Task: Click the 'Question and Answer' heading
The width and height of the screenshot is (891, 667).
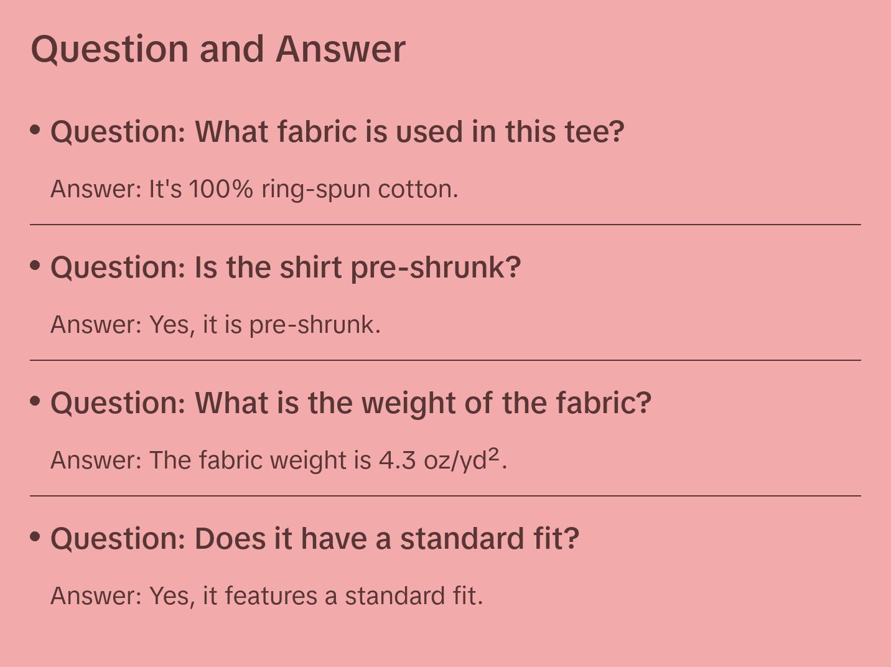Action: (x=218, y=49)
